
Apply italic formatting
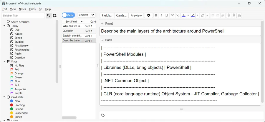click(x=161, y=15)
